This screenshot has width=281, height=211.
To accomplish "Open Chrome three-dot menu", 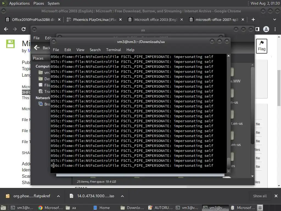I will click(275, 29).
